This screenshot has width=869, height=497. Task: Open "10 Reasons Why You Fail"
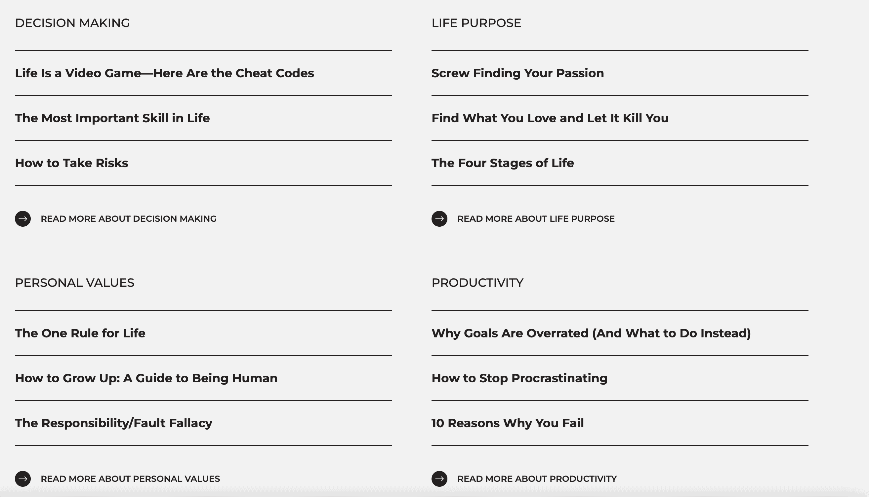click(508, 423)
